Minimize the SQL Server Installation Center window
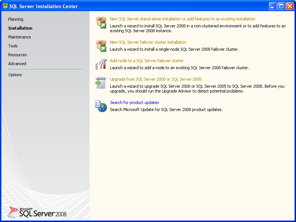Image resolution: width=296 pixels, height=222 pixels. pyautogui.click(x=273, y=6)
